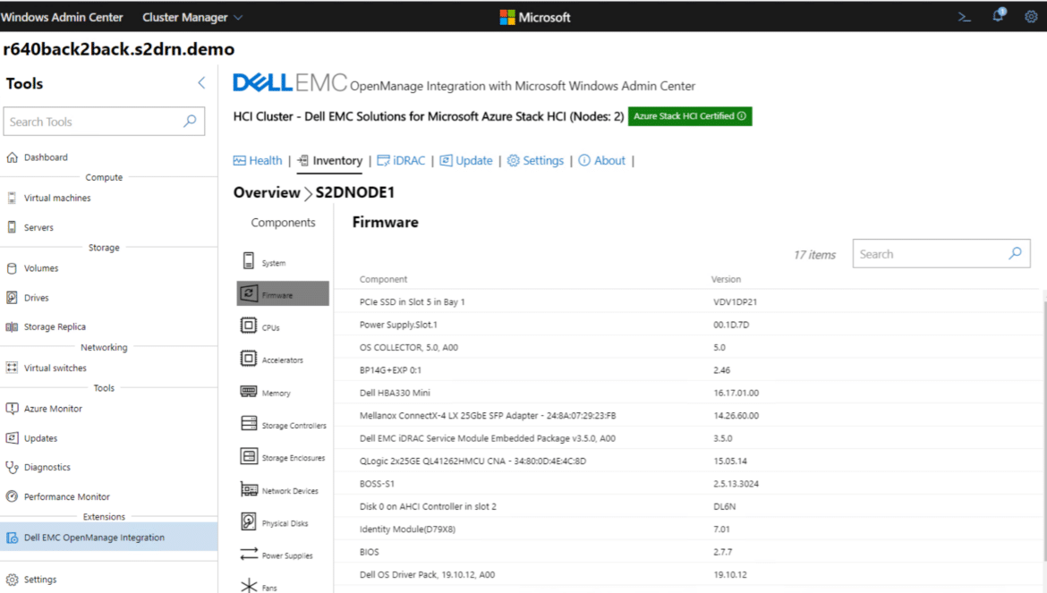The width and height of the screenshot is (1047, 593).
Task: Select the 'Identity Module(D79X8)' row
Action: click(687, 529)
